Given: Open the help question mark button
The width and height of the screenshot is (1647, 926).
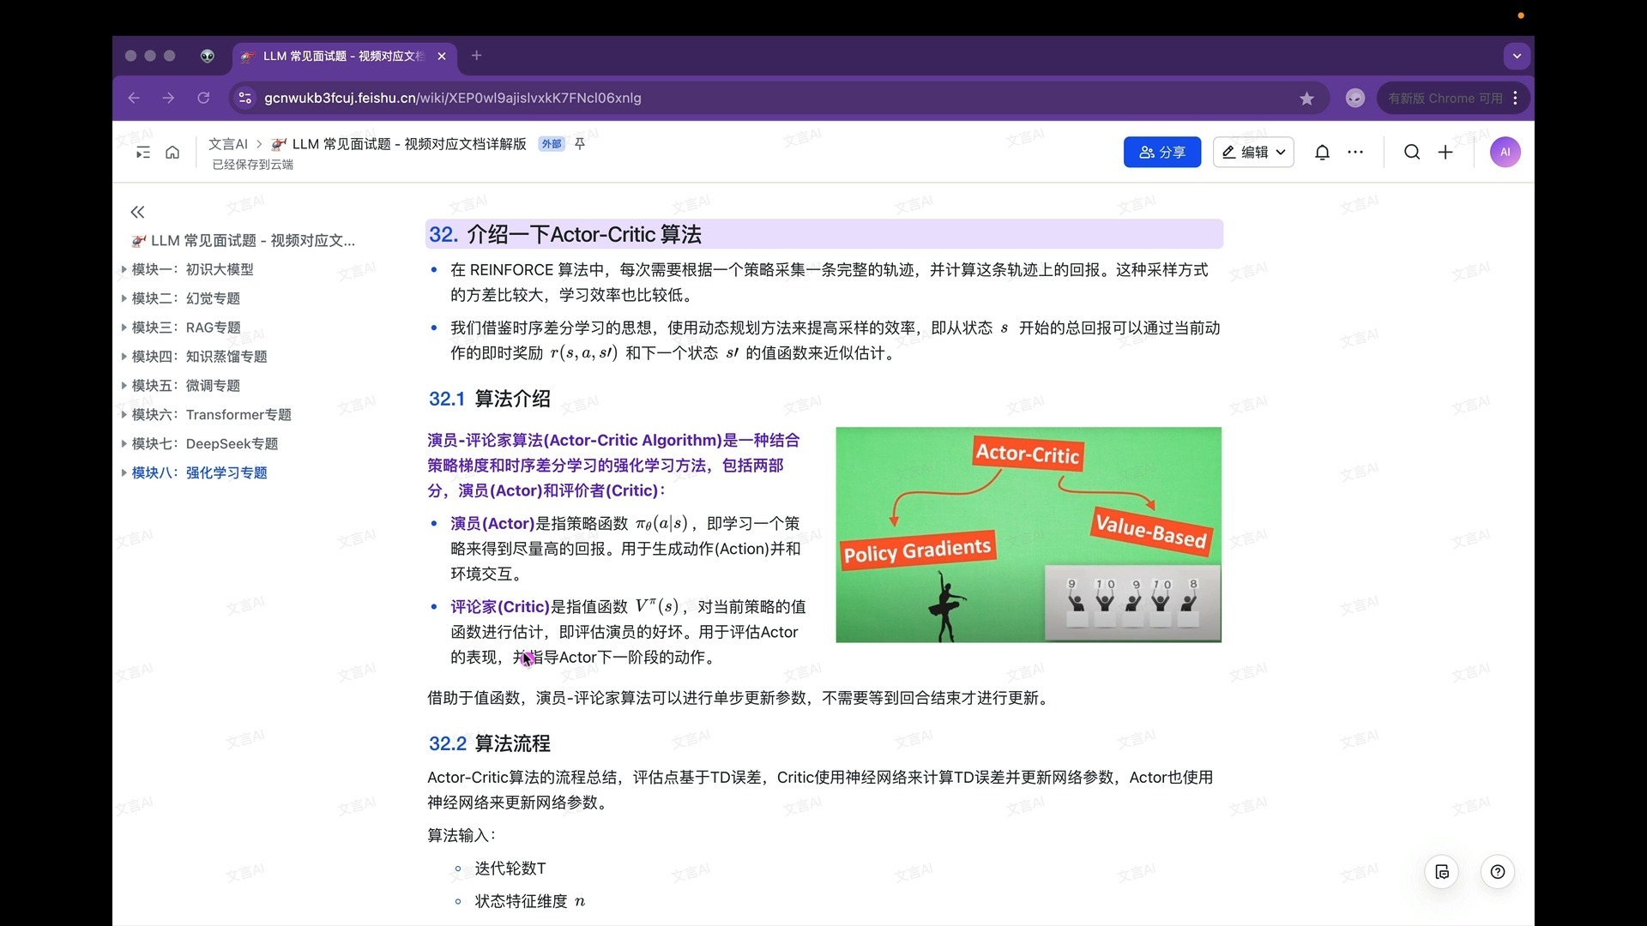Looking at the screenshot, I should pos(1498,872).
